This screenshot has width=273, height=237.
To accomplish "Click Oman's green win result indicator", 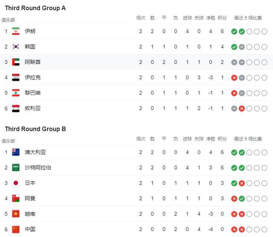I will [242, 199].
